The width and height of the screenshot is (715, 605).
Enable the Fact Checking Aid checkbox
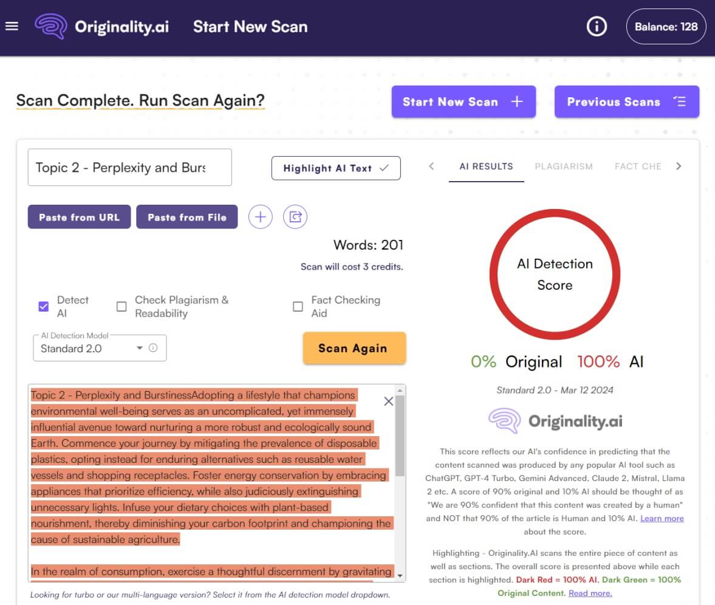[x=298, y=307]
